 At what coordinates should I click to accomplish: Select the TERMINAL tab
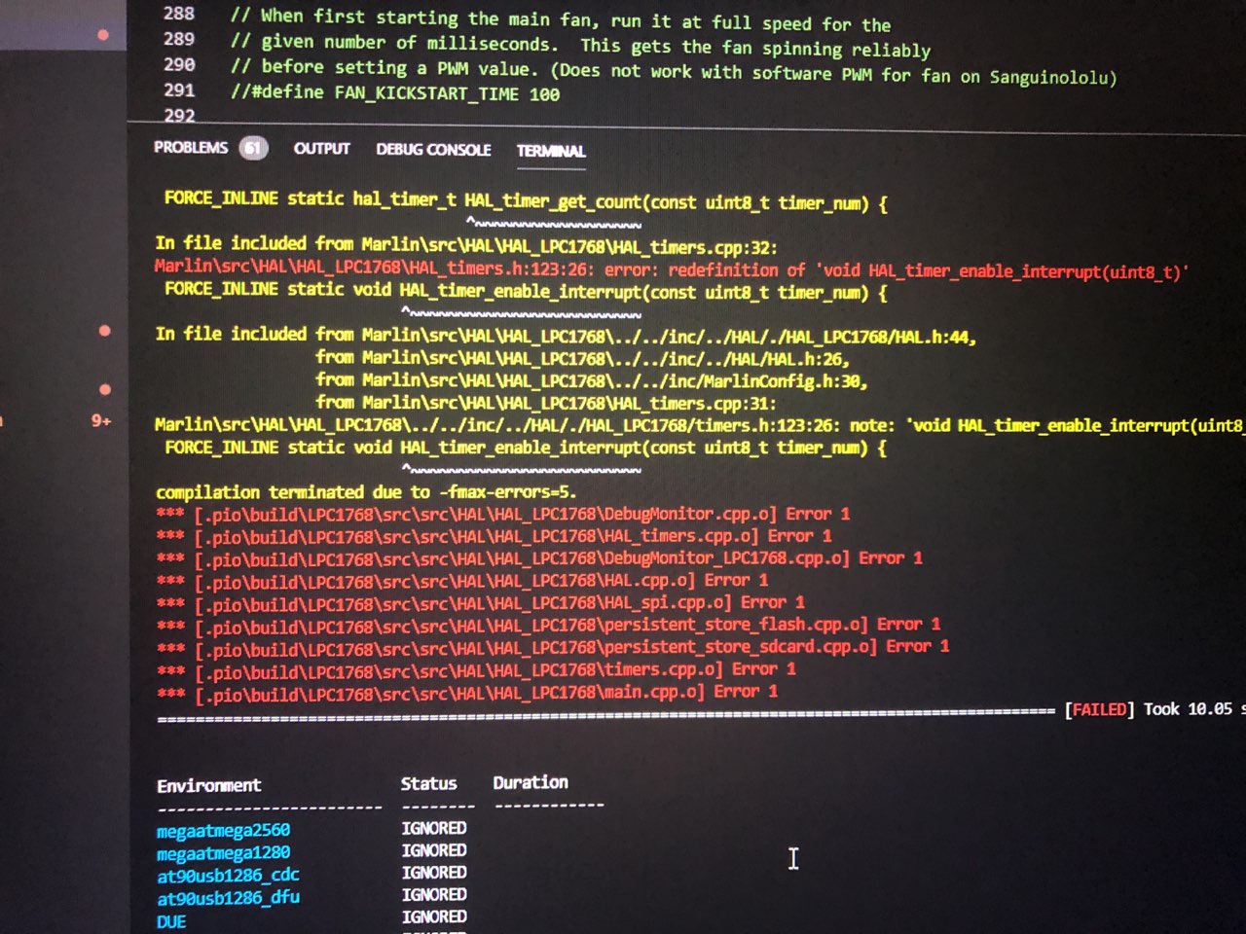(x=551, y=151)
